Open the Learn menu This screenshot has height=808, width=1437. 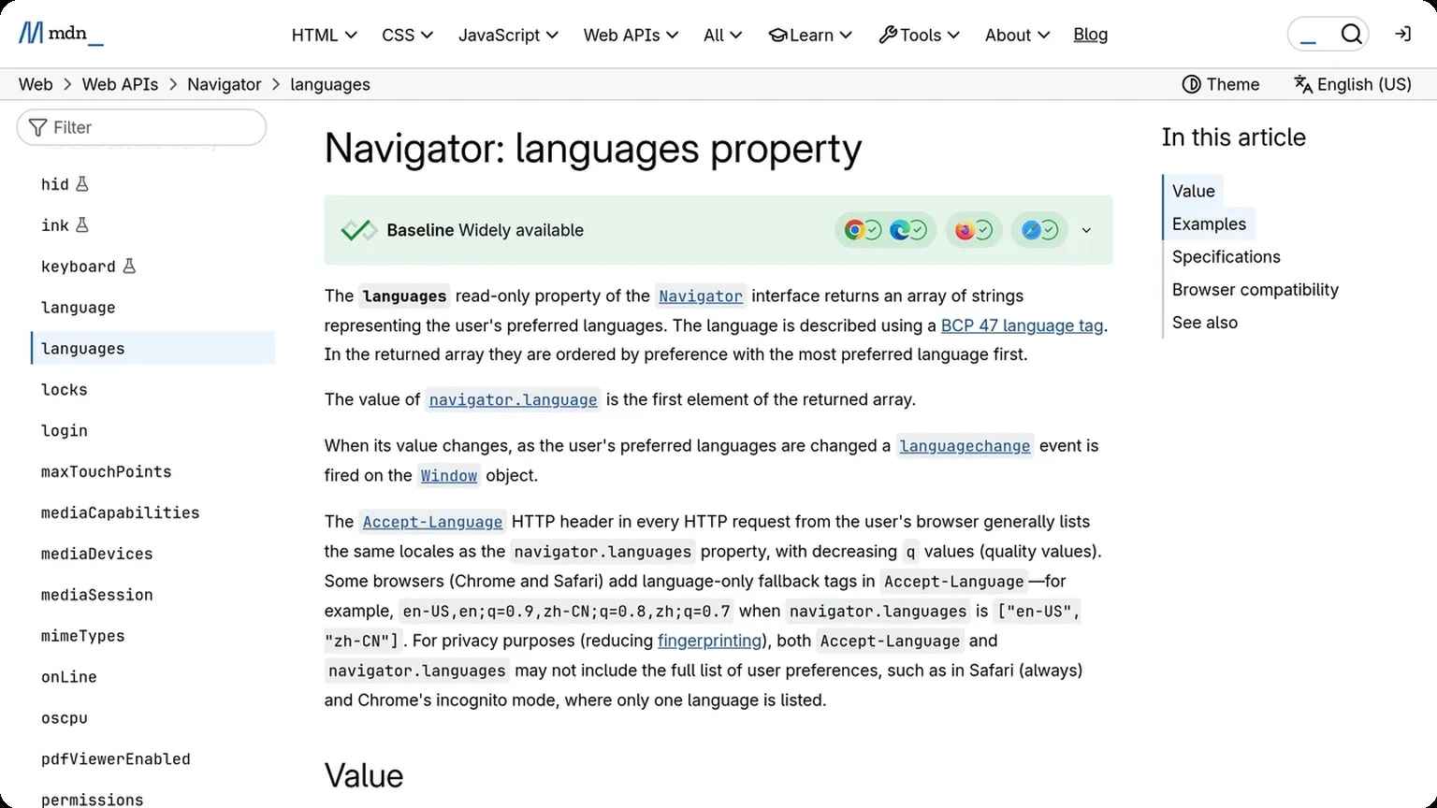(x=809, y=35)
